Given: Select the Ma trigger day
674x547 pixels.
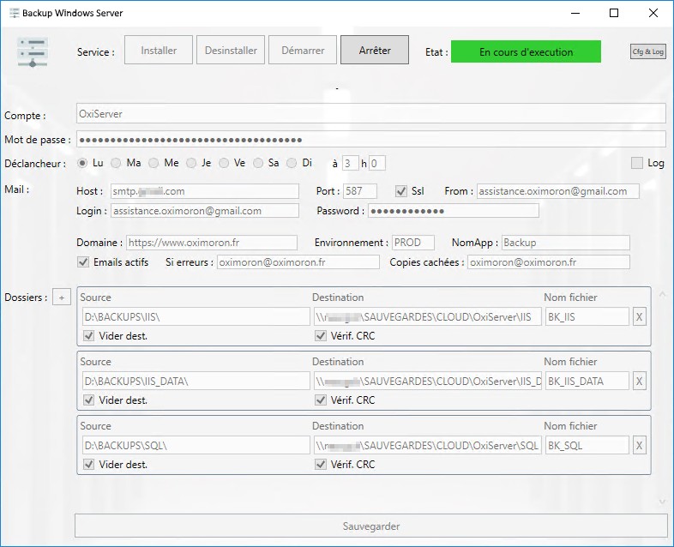Looking at the screenshot, I should [116, 163].
